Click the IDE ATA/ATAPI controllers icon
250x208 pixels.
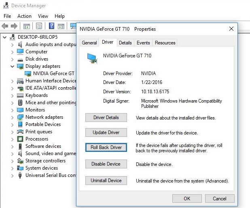pos(20,88)
